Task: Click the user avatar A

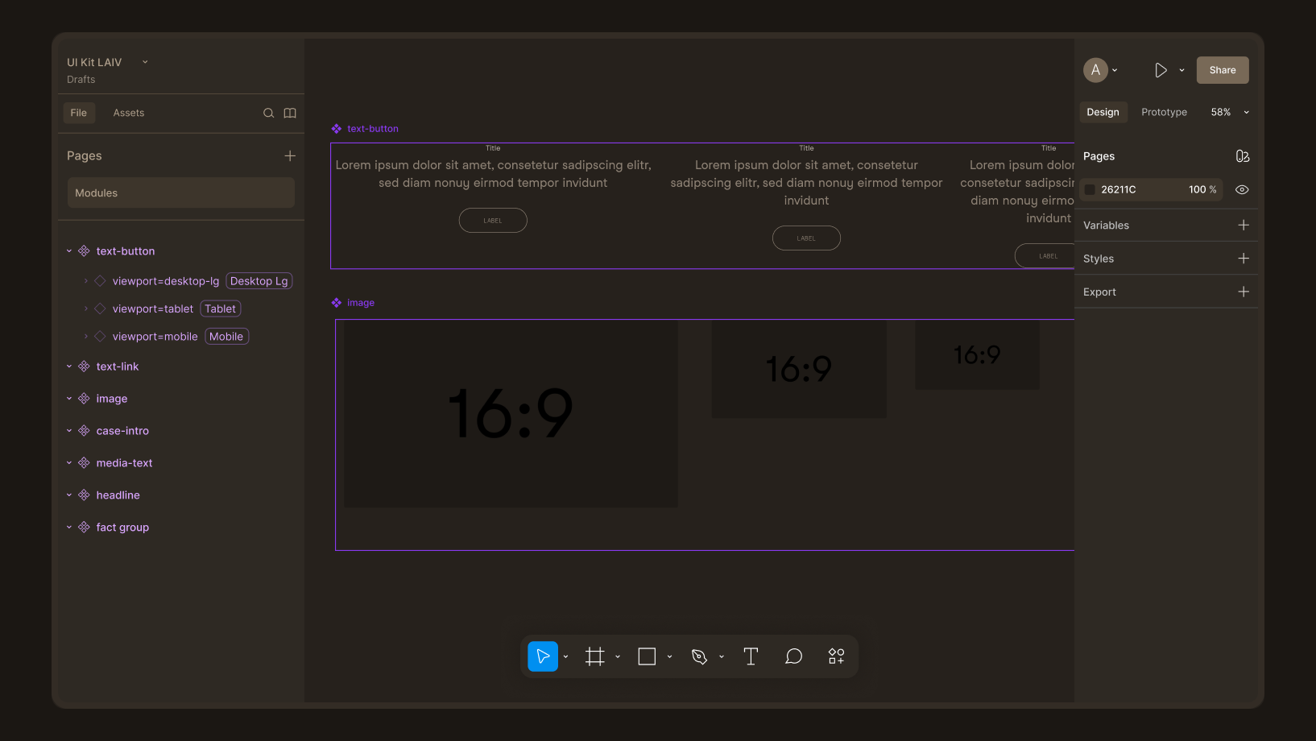Action: pos(1095,70)
